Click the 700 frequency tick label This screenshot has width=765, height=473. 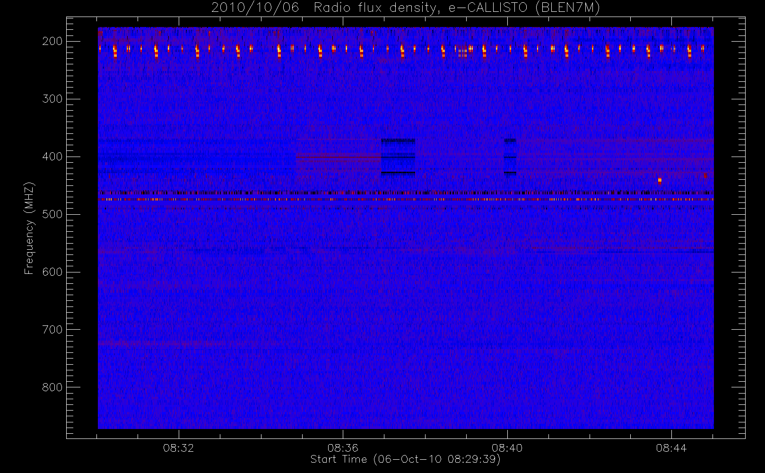[52, 330]
